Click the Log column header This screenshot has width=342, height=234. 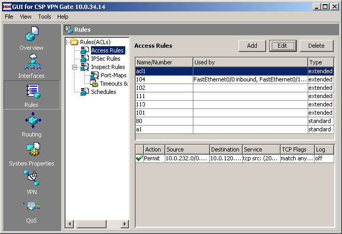click(x=324, y=149)
